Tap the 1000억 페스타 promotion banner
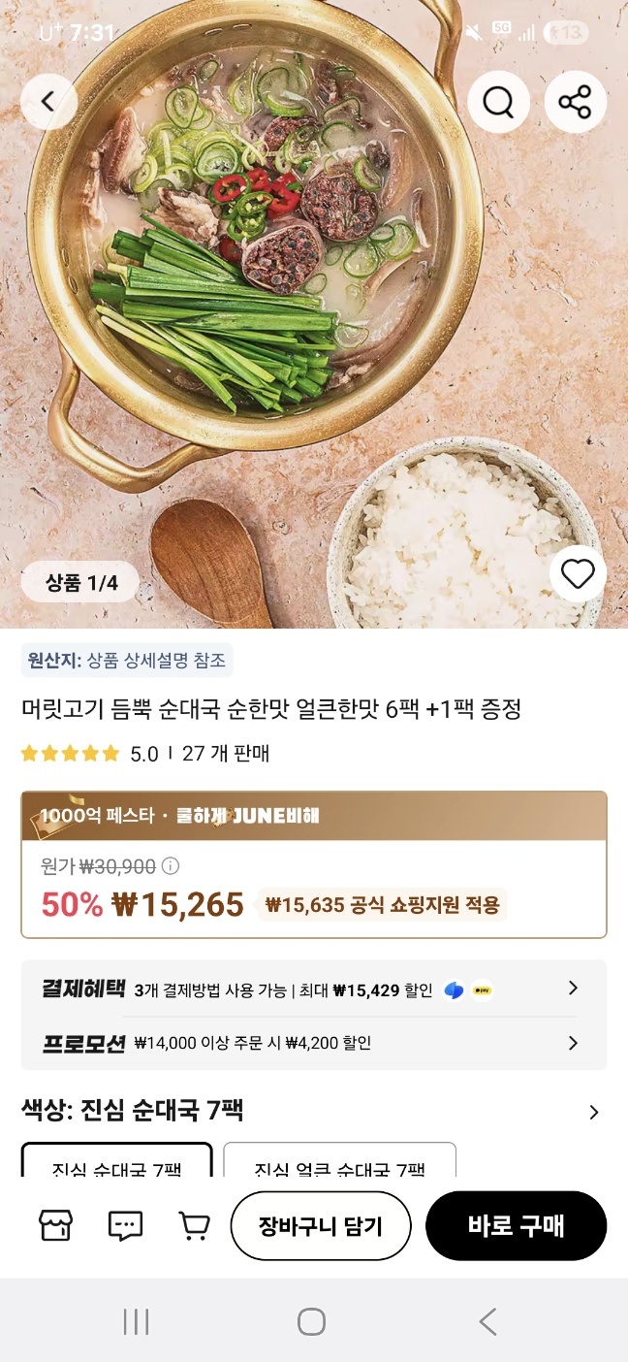The width and height of the screenshot is (628, 1362). (314, 816)
